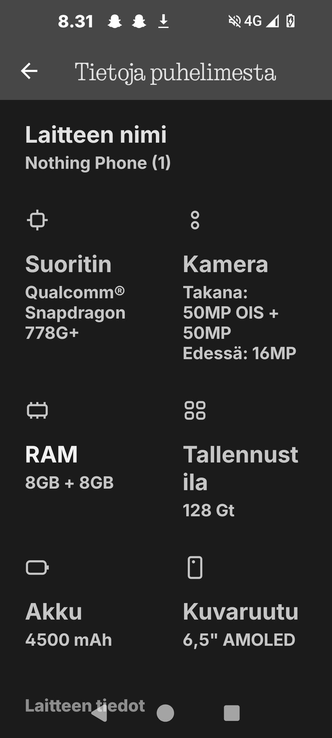Tap the first Snapchat notification icon

point(114,21)
